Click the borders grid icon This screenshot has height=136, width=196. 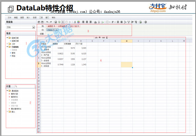(107, 22)
